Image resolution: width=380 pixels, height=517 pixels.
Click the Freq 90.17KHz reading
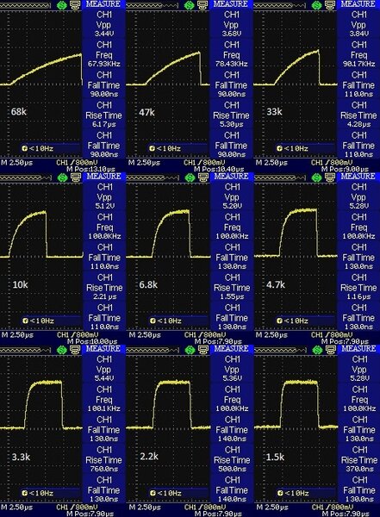(x=358, y=64)
